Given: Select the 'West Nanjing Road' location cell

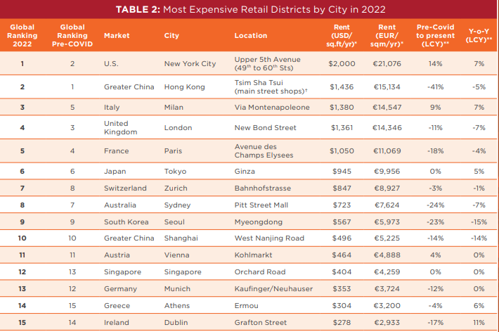Looking at the screenshot, I should [269, 238].
